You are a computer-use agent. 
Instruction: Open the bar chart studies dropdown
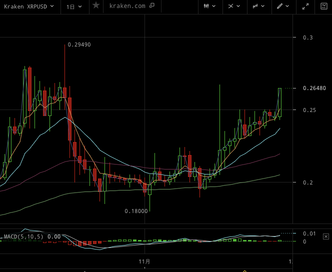coord(258,6)
